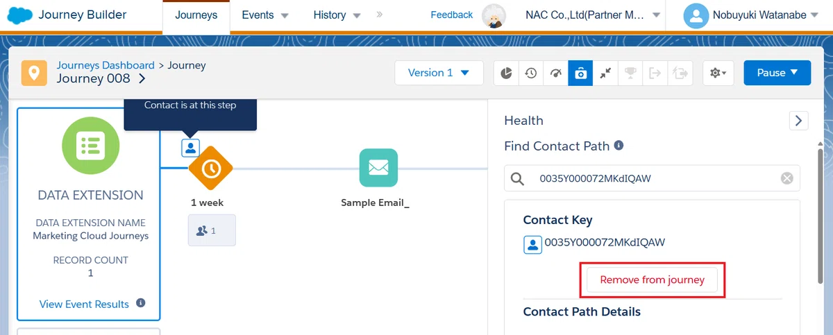This screenshot has height=335, width=833.
Task: Expand the Events menu
Action: coord(265,15)
